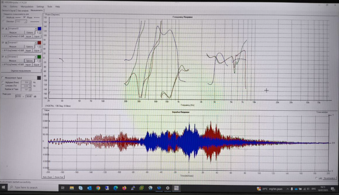Screen dimensions: 339x195
Task: Open File Explorer from taskbar
Action: tap(72, 188)
